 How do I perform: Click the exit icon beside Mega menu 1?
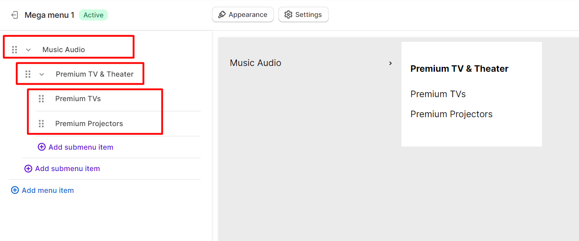coord(15,15)
